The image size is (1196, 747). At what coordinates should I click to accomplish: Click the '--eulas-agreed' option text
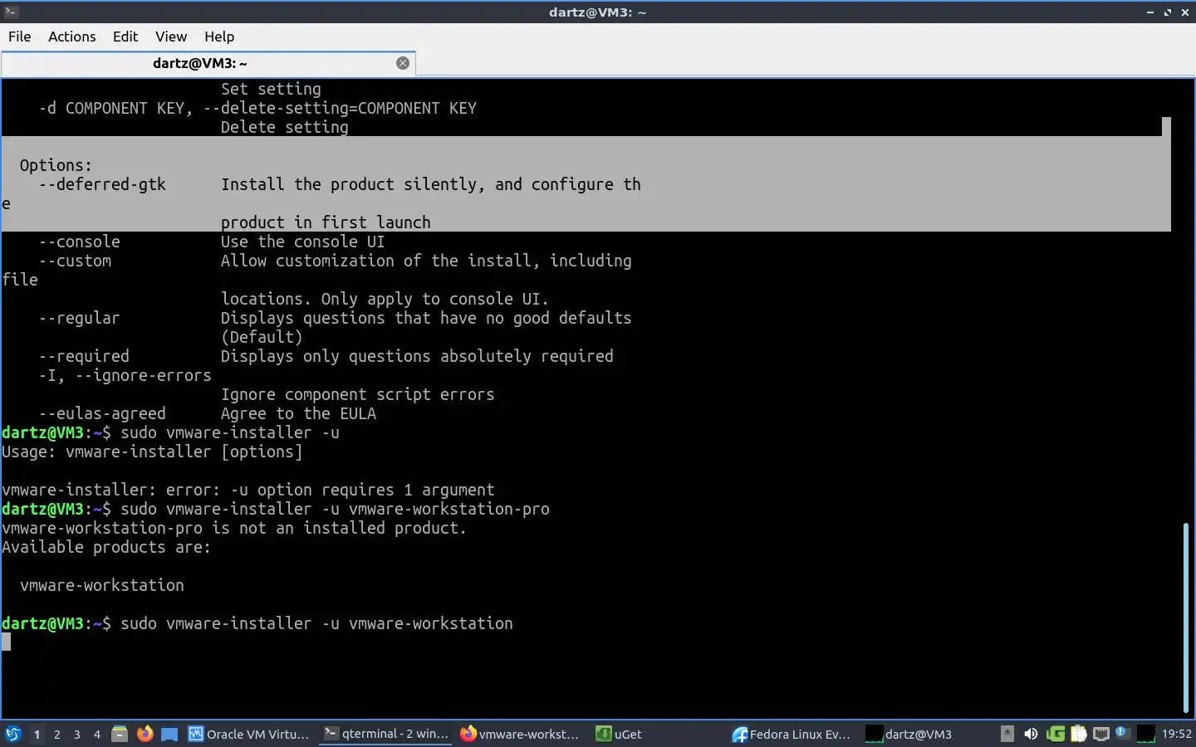[102, 413]
